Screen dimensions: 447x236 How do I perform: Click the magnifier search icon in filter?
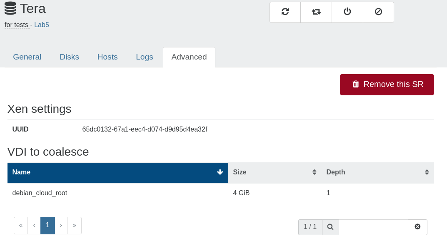[x=330, y=227]
